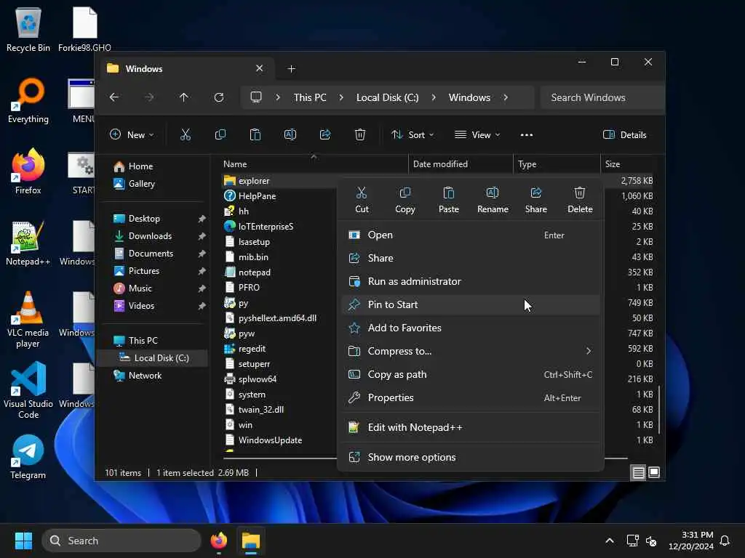Select Add to Favorites
The image size is (745, 558).
pos(471,328)
